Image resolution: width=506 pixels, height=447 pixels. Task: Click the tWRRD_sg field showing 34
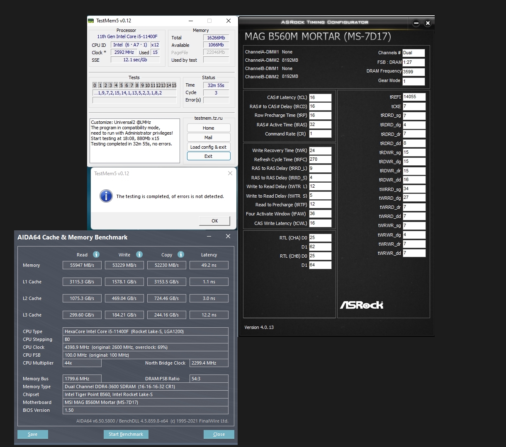tap(414, 189)
